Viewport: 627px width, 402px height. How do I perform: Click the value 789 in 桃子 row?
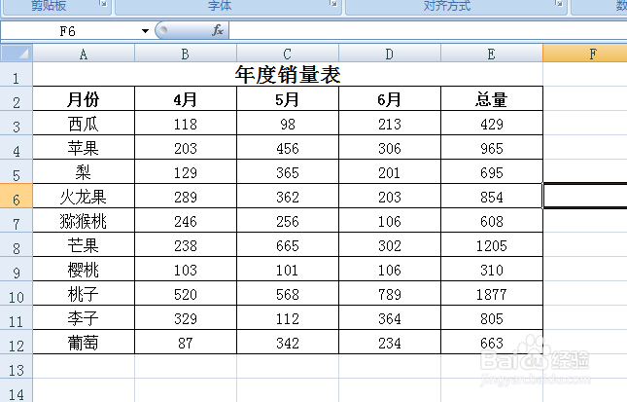(x=390, y=294)
